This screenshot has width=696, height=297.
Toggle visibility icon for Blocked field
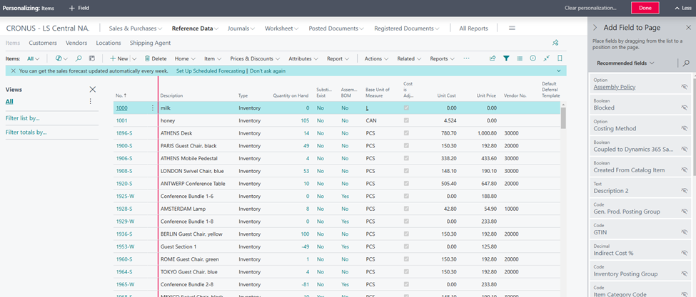tap(684, 108)
